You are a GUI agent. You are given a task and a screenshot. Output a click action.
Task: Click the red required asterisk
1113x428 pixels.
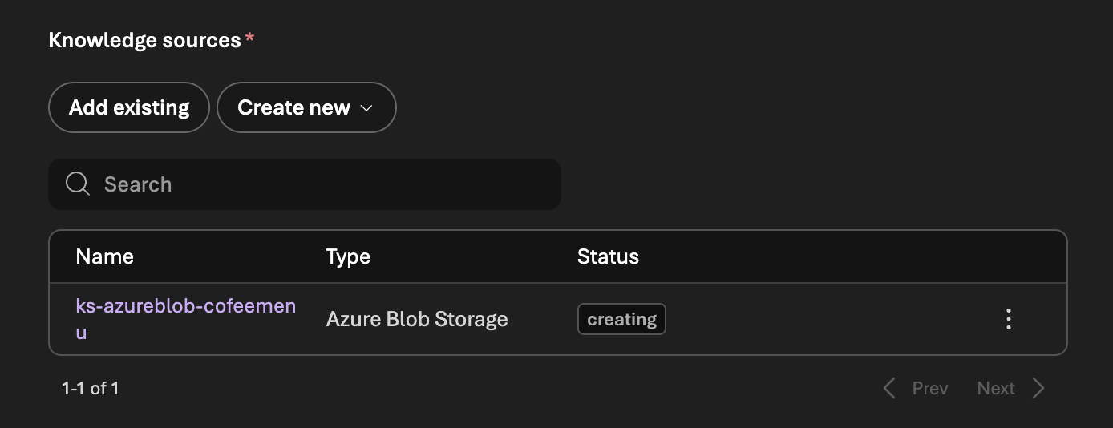point(249,38)
